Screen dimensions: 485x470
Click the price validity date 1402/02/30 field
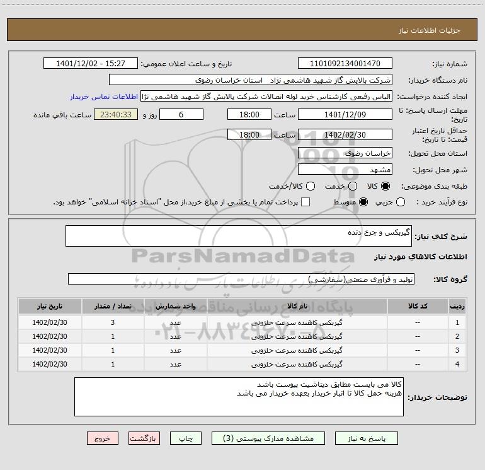[x=345, y=134]
